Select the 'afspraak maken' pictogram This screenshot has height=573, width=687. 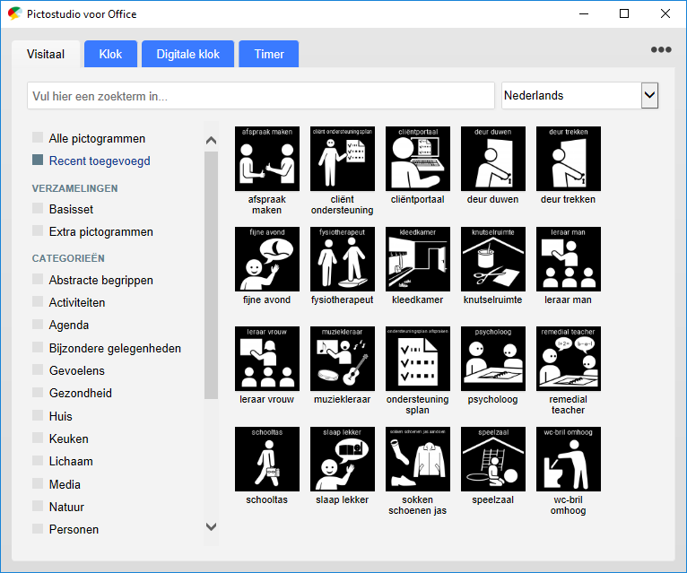pos(267,159)
